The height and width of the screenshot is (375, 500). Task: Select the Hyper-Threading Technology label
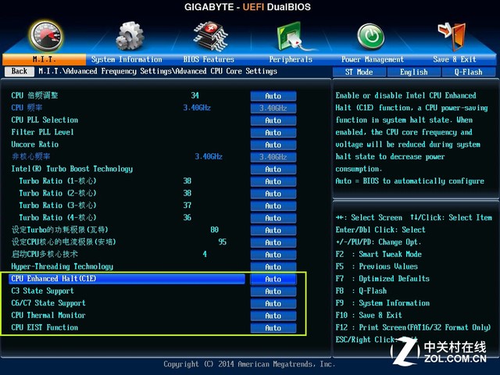(x=62, y=266)
